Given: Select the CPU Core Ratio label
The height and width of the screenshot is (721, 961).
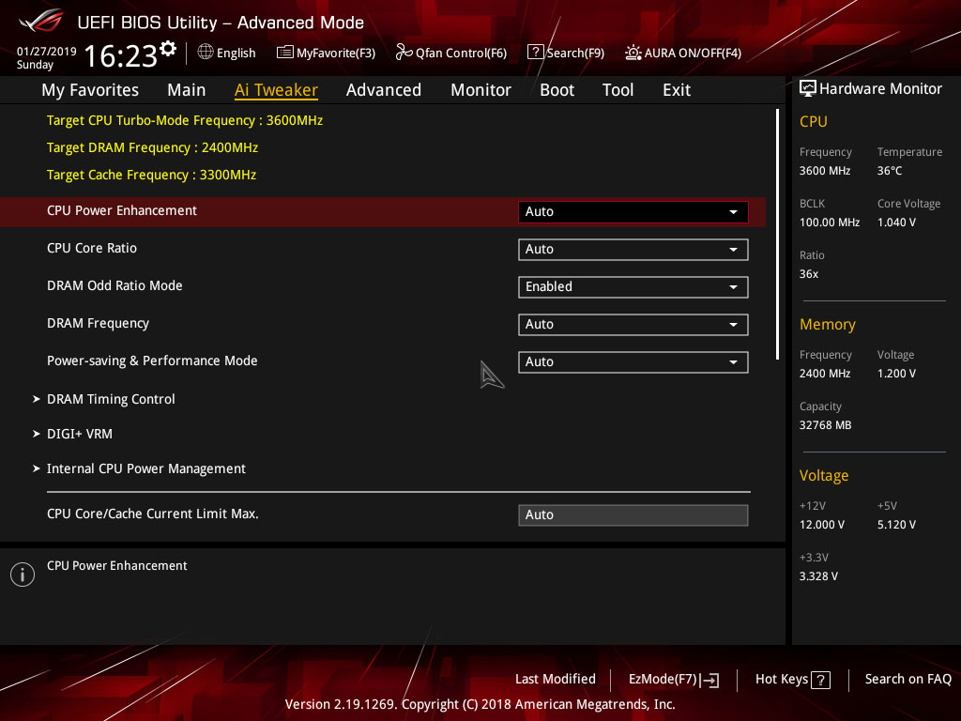Looking at the screenshot, I should click(92, 248).
